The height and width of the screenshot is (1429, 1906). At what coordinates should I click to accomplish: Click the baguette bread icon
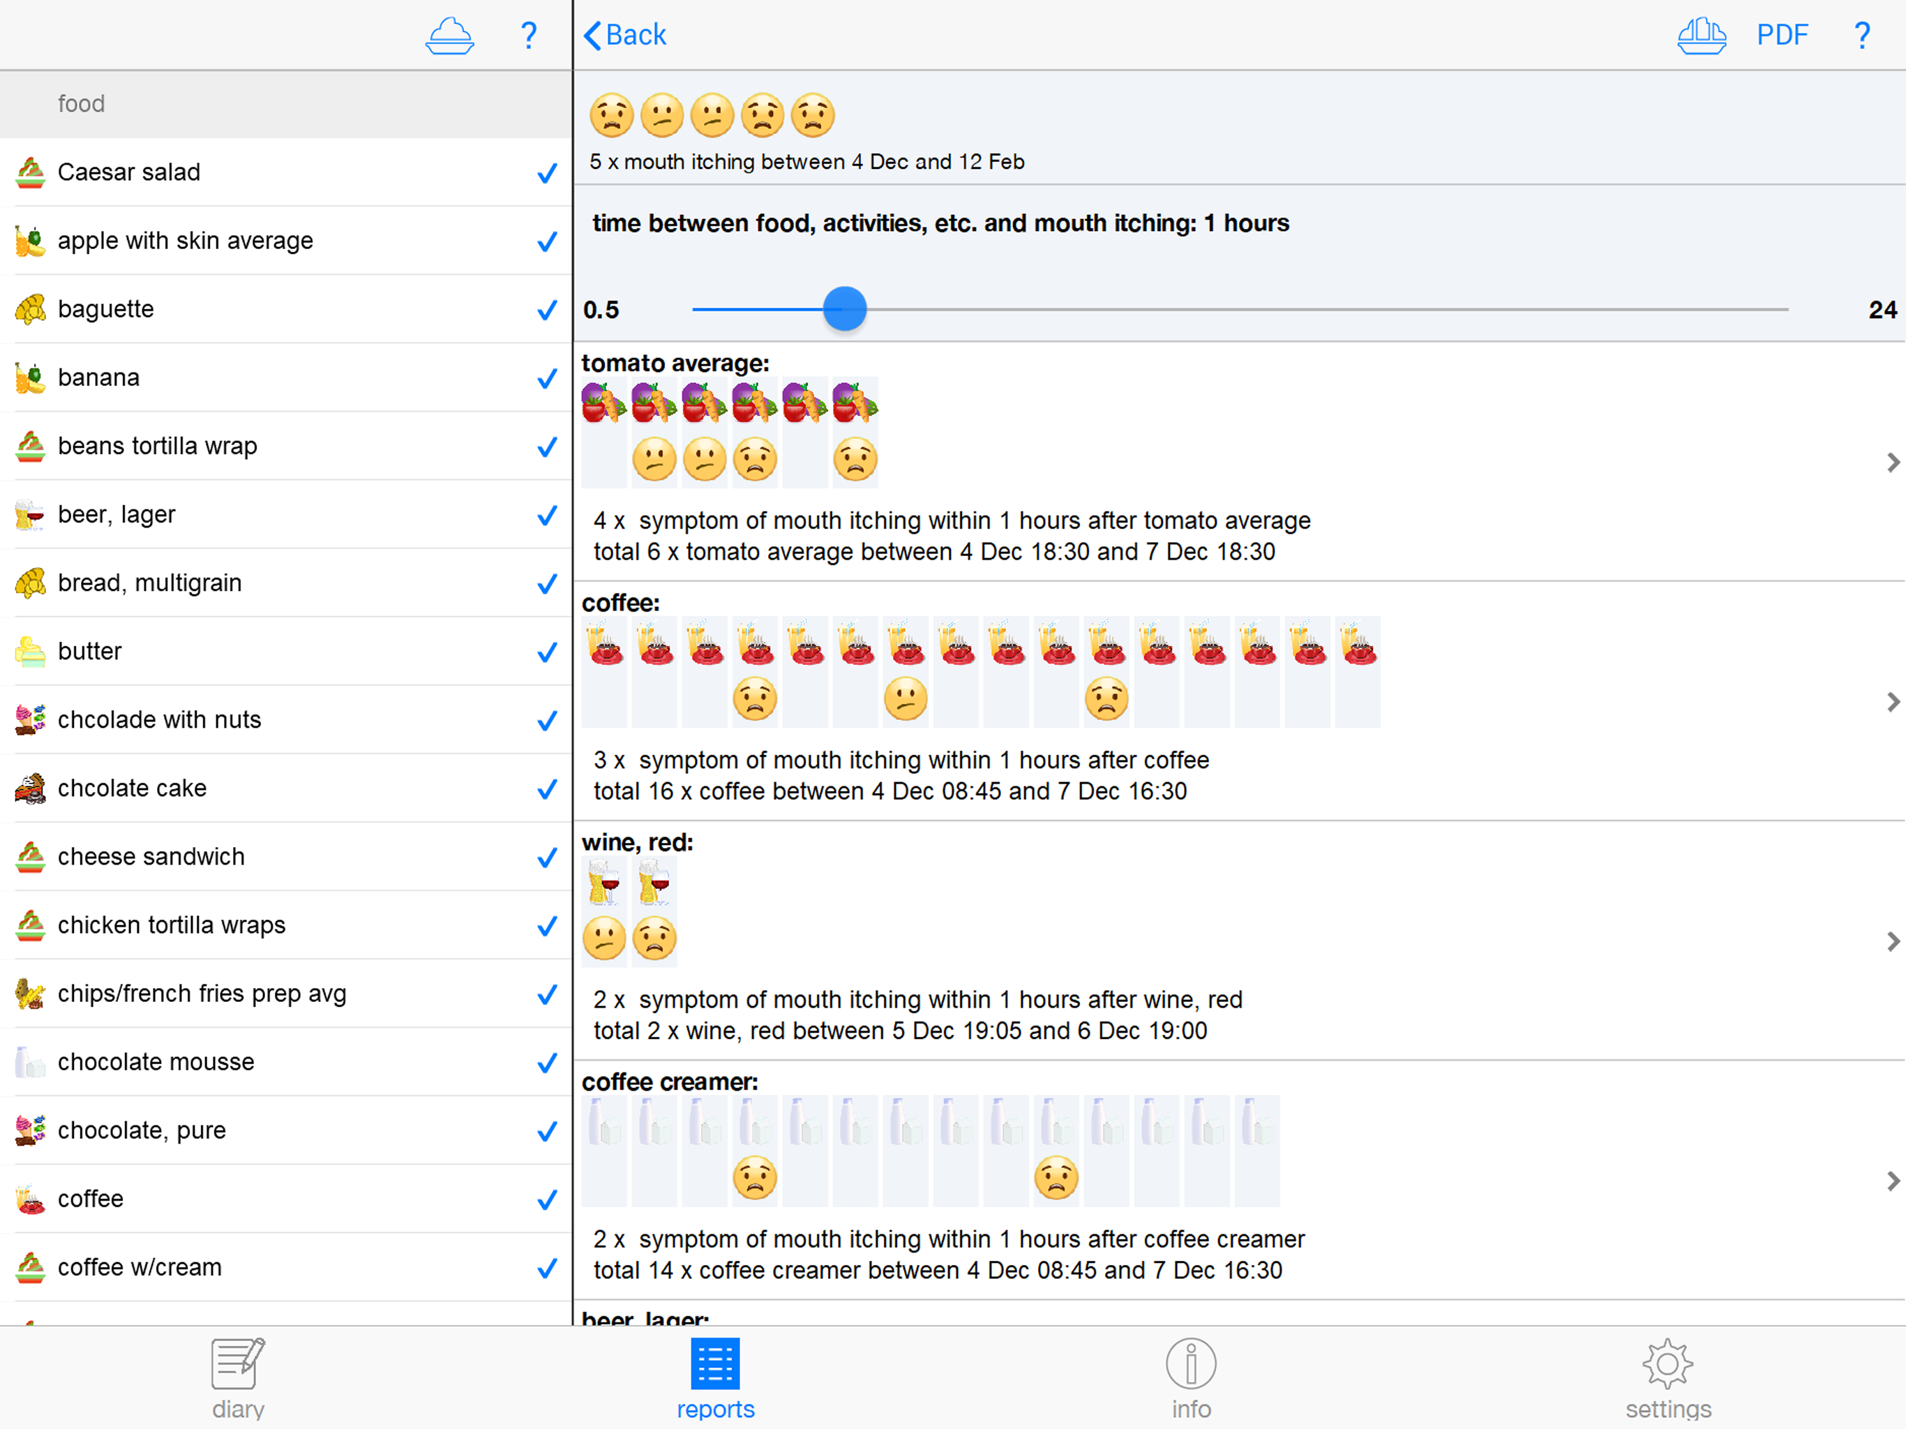coord(30,309)
